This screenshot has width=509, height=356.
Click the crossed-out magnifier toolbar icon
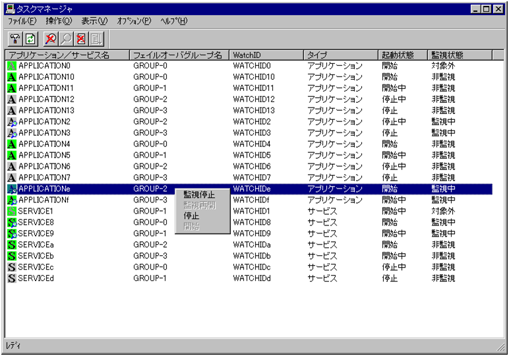click(51, 39)
